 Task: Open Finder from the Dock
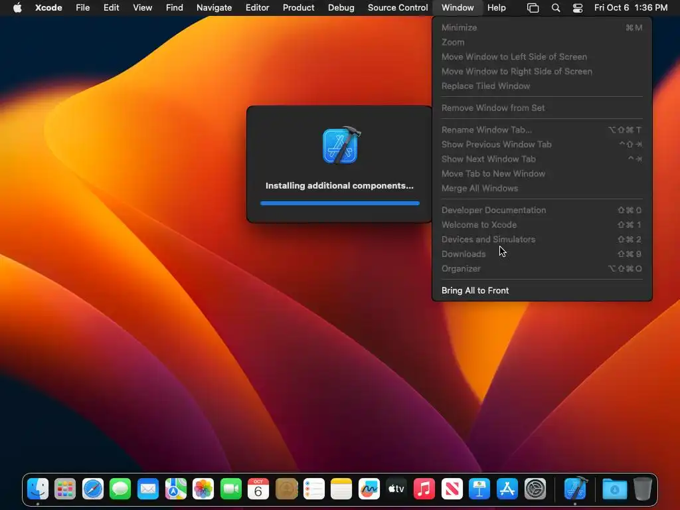pyautogui.click(x=38, y=489)
